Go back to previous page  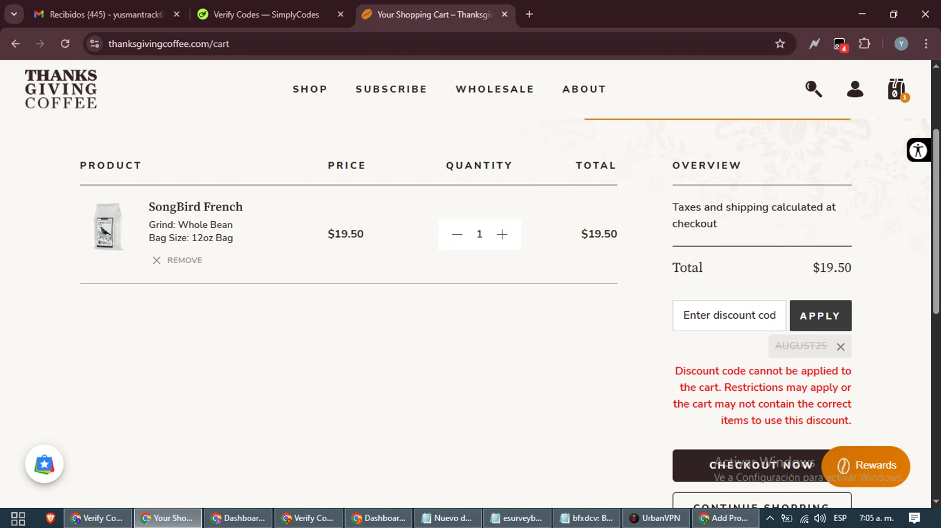click(16, 44)
